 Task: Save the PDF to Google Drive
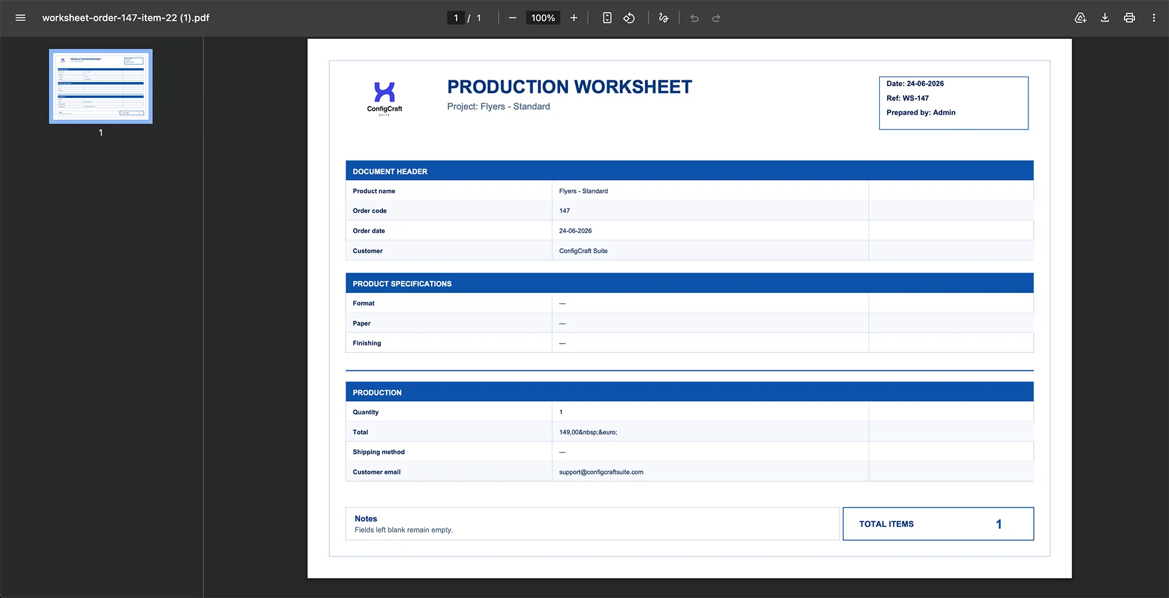(x=1080, y=18)
